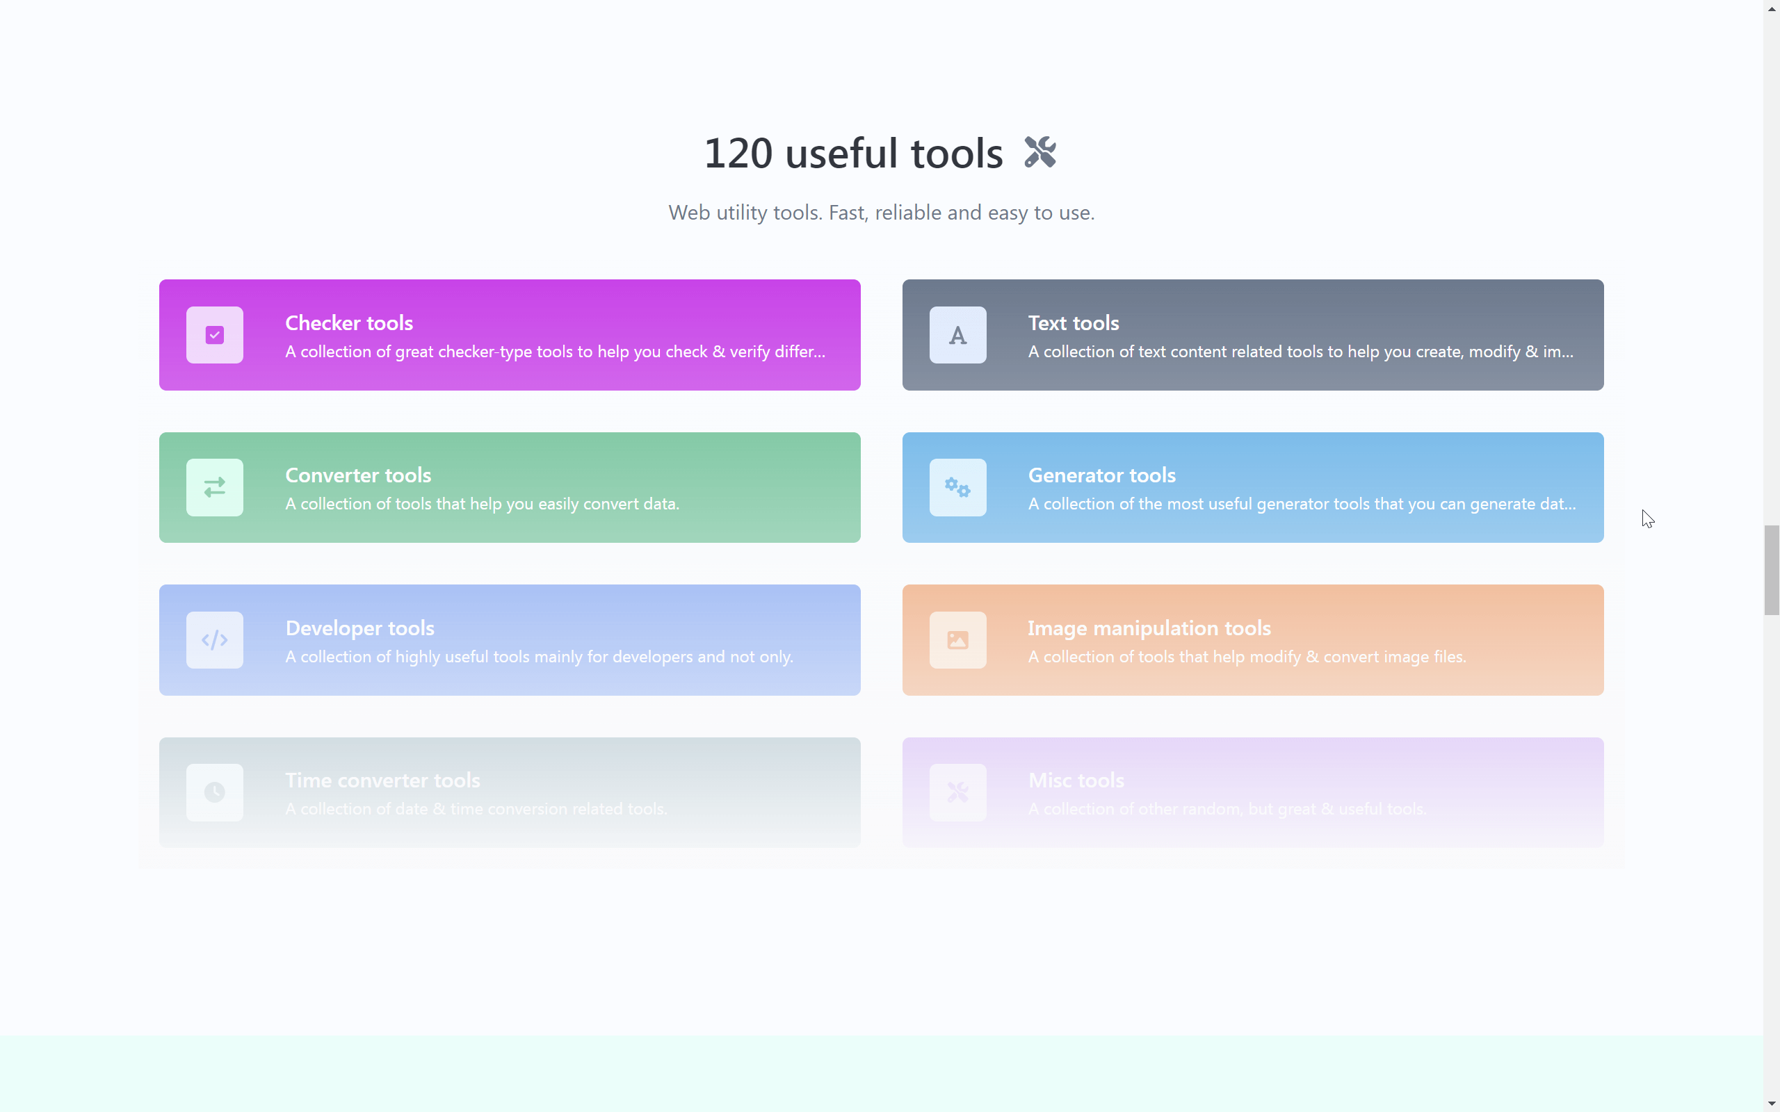
Task: Click the Developer tools code icon
Action: tap(214, 639)
